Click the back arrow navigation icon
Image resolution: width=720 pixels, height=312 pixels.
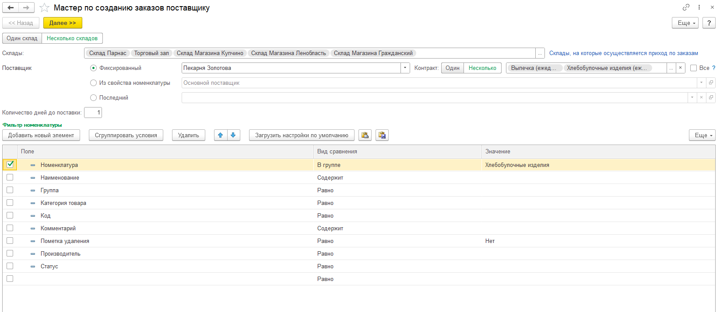click(x=11, y=8)
